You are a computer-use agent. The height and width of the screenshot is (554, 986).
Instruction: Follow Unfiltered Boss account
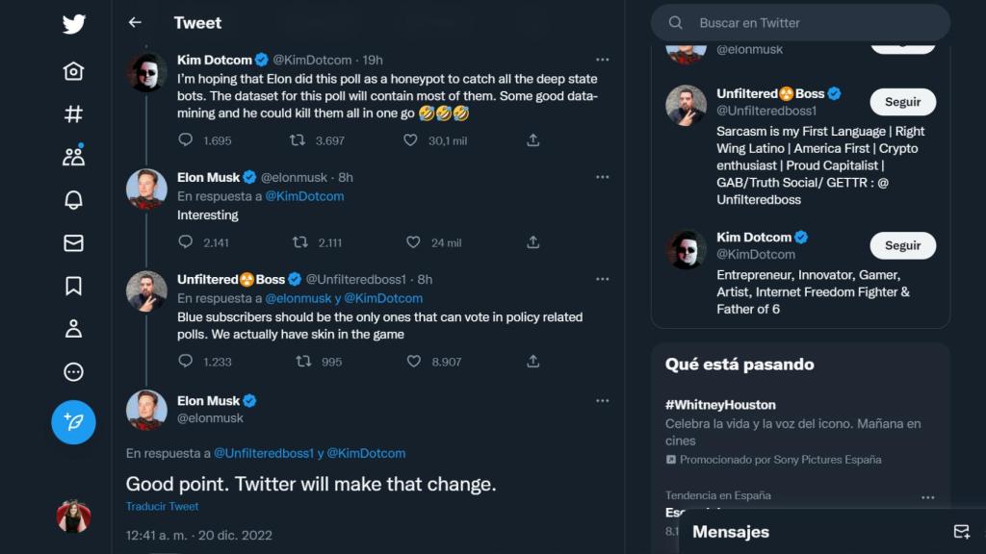tap(902, 102)
